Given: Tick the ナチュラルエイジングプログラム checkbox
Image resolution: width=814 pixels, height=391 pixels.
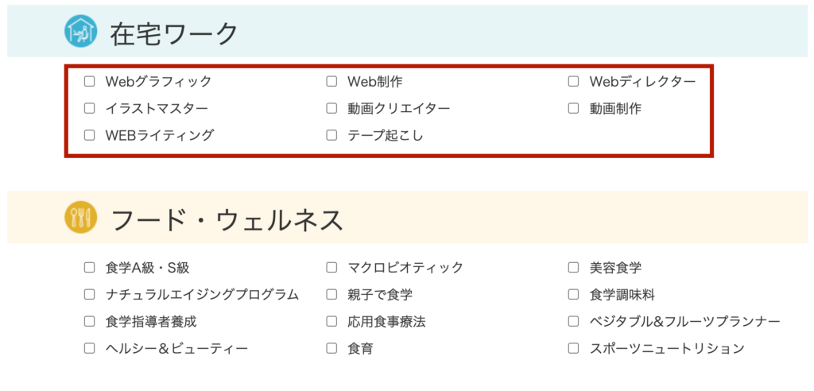Looking at the screenshot, I should 90,295.
